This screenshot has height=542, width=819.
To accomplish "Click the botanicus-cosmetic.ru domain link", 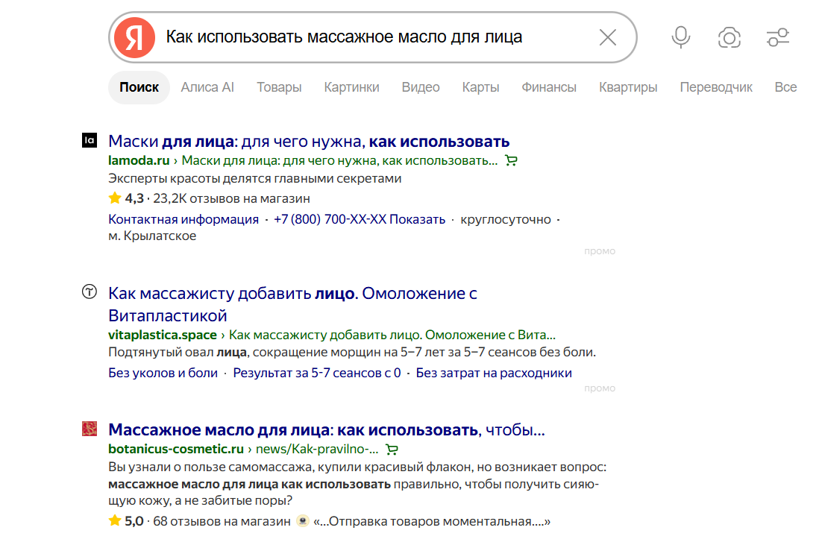I will [176, 449].
